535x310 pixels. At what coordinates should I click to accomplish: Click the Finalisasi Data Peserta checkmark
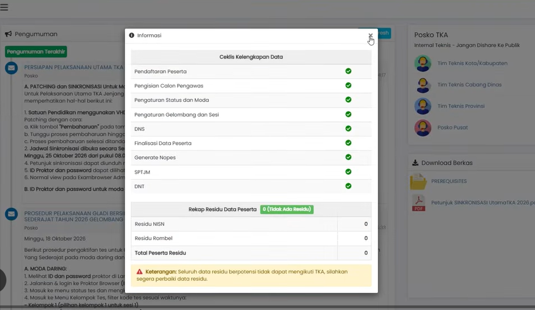click(x=348, y=143)
